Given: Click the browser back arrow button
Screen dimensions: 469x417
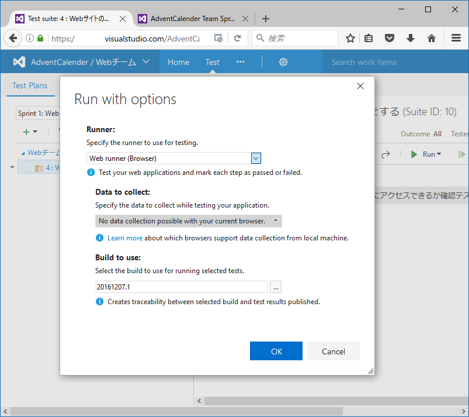Looking at the screenshot, I should click(13, 38).
